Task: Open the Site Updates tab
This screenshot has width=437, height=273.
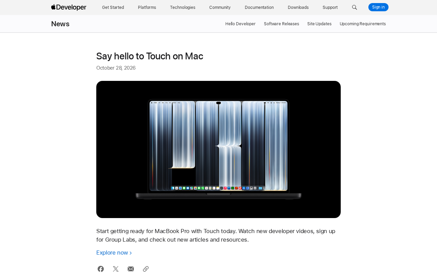Action: tap(319, 24)
